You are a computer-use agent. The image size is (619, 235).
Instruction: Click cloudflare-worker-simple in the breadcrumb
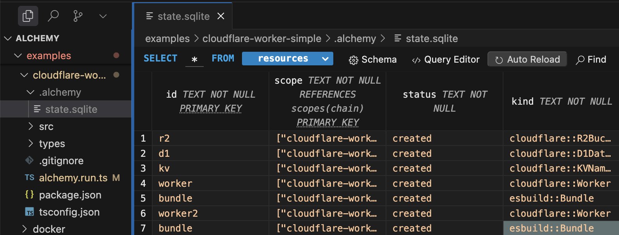pos(261,39)
